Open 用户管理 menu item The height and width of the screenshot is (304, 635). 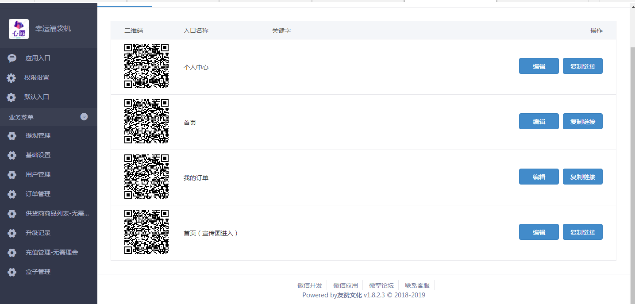[38, 174]
